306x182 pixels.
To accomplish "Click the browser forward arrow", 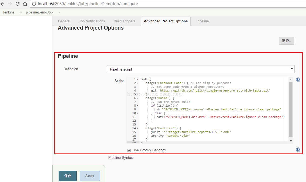I will coord(10,4).
